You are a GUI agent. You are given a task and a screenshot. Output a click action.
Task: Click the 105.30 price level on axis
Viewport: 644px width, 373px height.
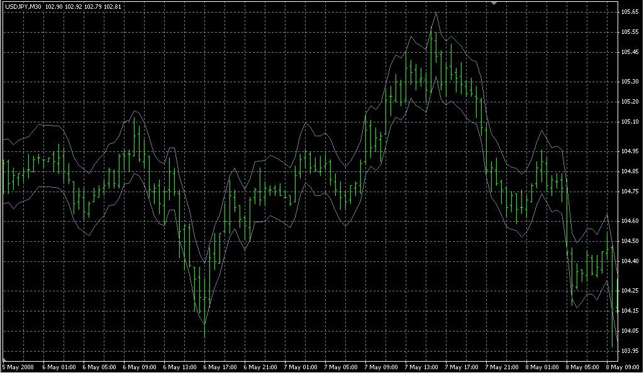tap(630, 82)
